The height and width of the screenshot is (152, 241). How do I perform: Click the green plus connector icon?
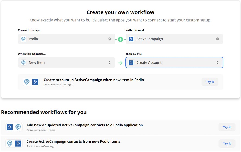coord(120,39)
